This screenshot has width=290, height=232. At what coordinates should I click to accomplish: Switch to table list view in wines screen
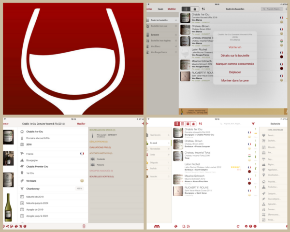pos(177,124)
